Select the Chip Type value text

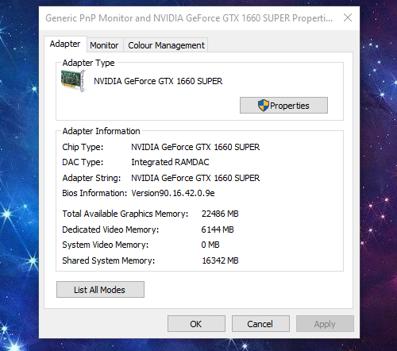pyautogui.click(x=195, y=147)
